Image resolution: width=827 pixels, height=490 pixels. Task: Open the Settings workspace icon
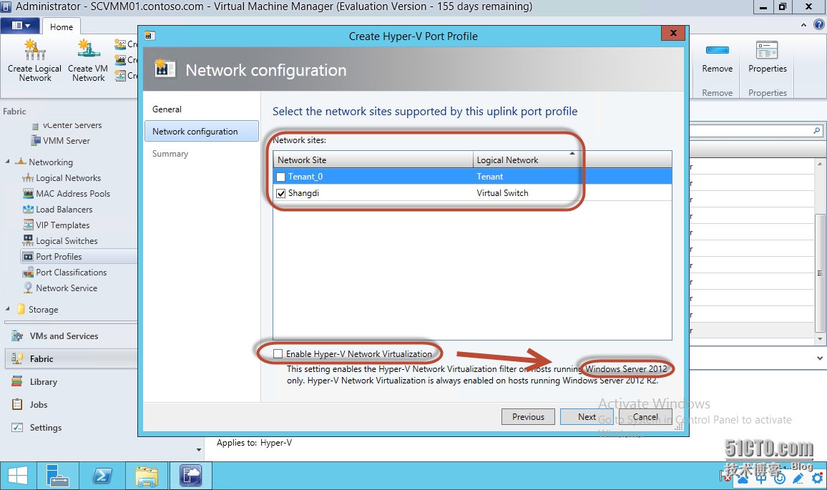tap(17, 427)
